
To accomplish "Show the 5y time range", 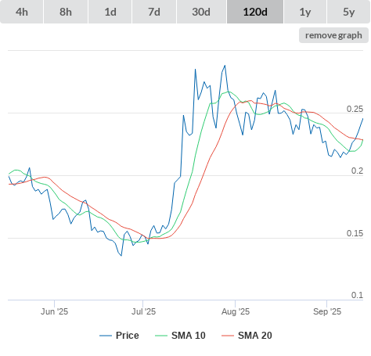I will [348, 12].
